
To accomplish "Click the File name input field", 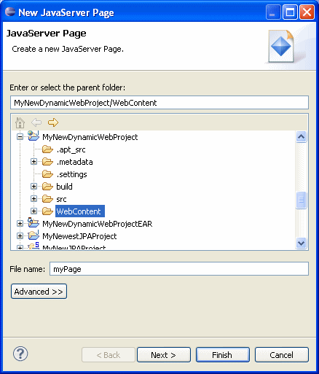I will [179, 269].
